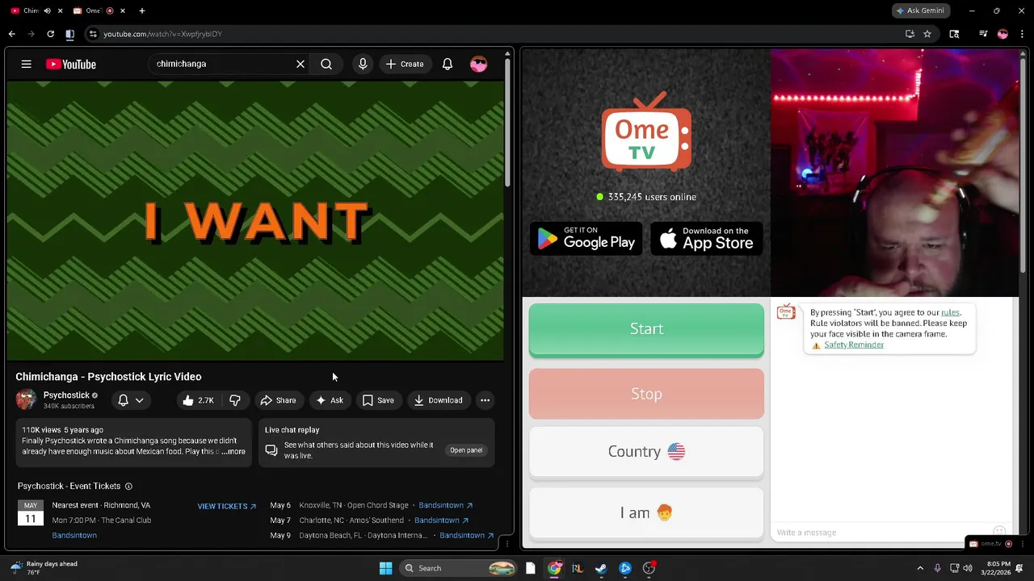
Task: Start voice search with the microphone icon
Action: [x=363, y=64]
